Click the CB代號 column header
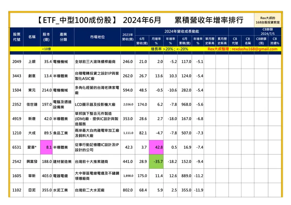 (x=235, y=41)
